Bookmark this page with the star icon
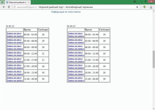Screen dimensions: 155x110 (137, 7)
